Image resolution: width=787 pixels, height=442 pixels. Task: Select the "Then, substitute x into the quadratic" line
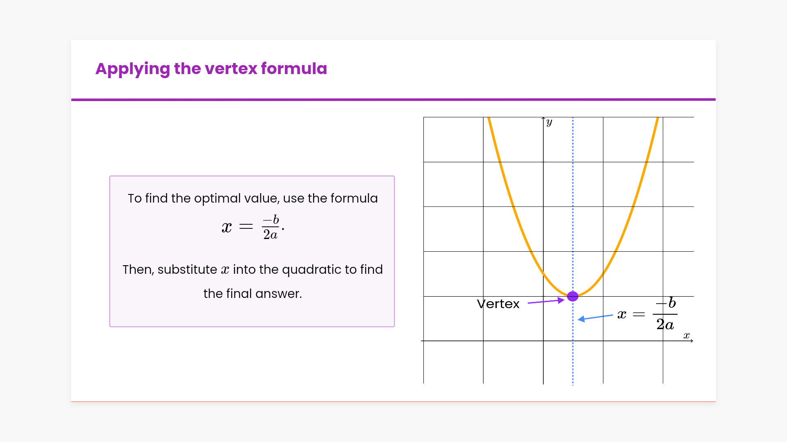click(252, 270)
